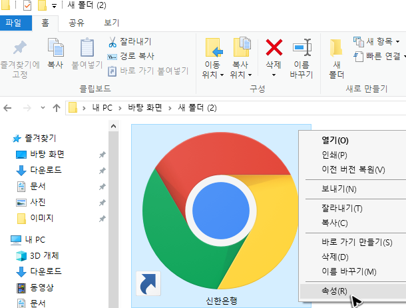The height and width of the screenshot is (308, 406).
Task: Select the 신한은행 Chrome shortcut thumbnail
Action: pyautogui.click(x=220, y=211)
